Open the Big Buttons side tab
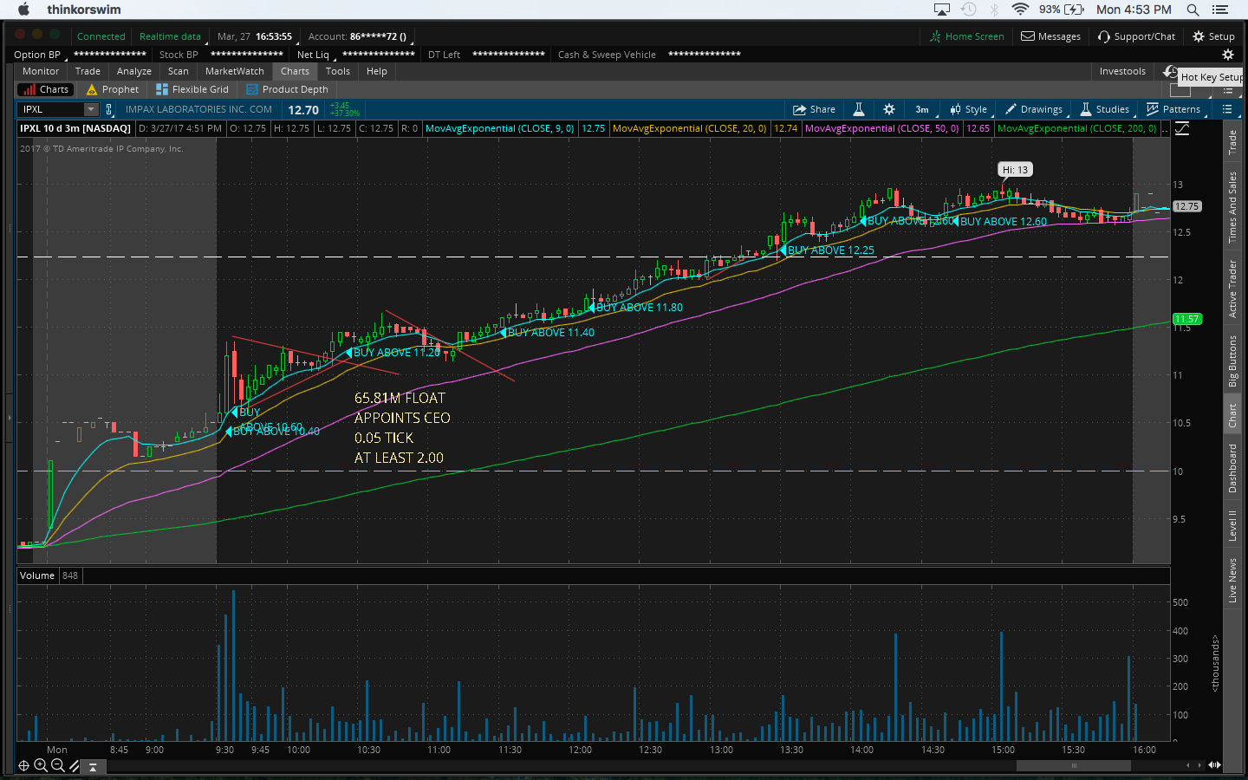This screenshot has height=780, width=1248. tap(1232, 361)
